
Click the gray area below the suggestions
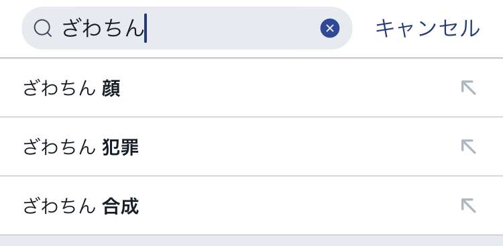(x=251, y=241)
